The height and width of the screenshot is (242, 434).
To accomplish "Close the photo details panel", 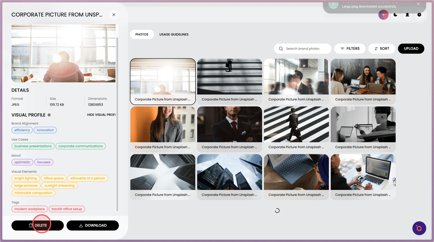I will pos(114,15).
